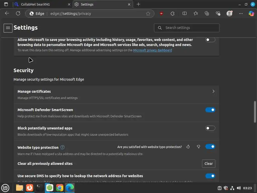Toggle Allow Microsoft to save browsing activity
This screenshot has width=257, height=193.
point(210,40)
